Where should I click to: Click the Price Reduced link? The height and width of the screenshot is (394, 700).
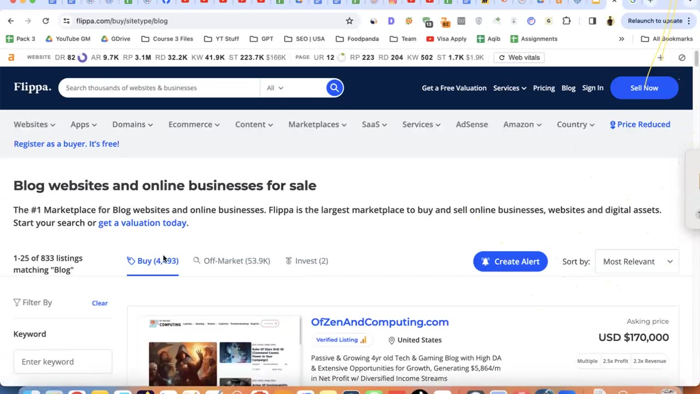(640, 124)
